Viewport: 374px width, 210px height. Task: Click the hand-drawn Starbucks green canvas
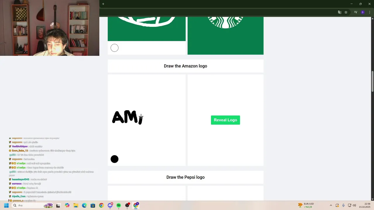146,29
